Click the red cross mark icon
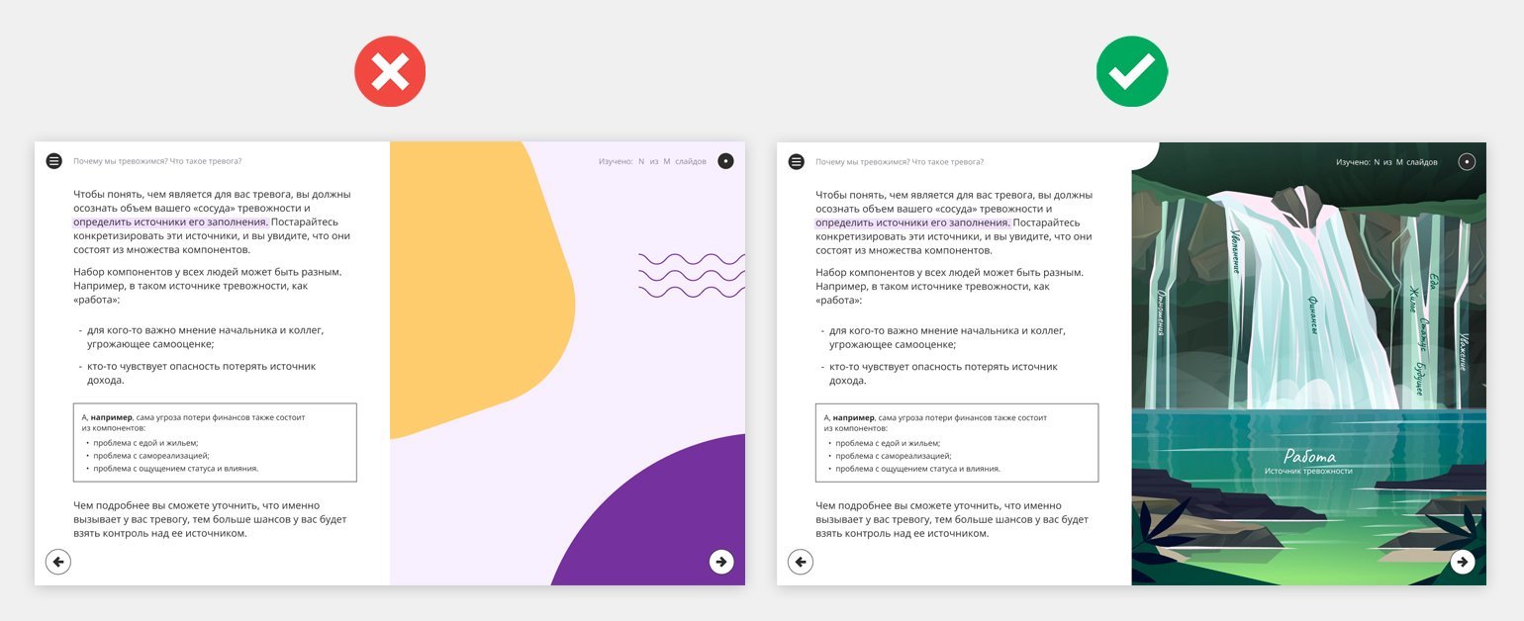Viewport: 1524px width, 621px height. click(390, 71)
